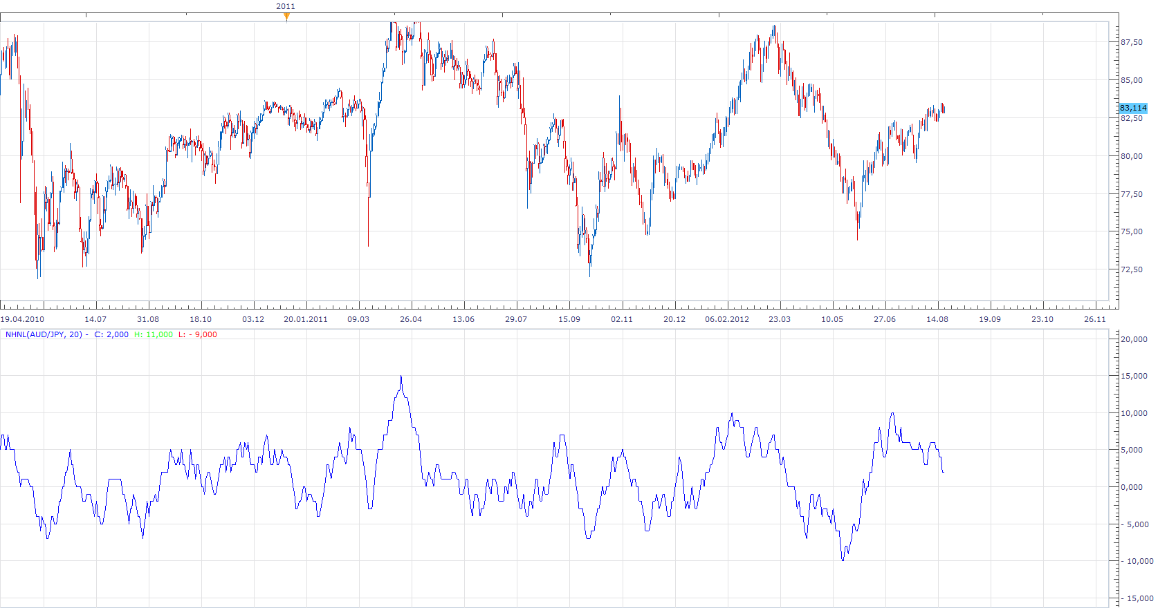
Task: Click the 87,50 price scale label
Action: click(x=1132, y=42)
